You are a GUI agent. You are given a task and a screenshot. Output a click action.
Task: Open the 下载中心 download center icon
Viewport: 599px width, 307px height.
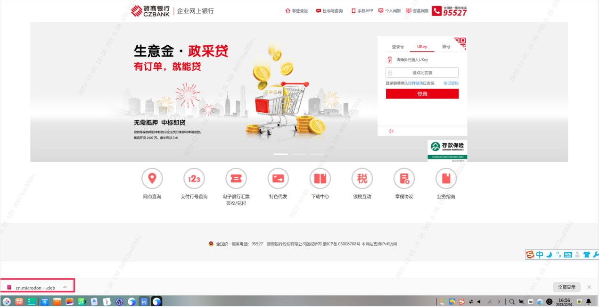point(320,178)
